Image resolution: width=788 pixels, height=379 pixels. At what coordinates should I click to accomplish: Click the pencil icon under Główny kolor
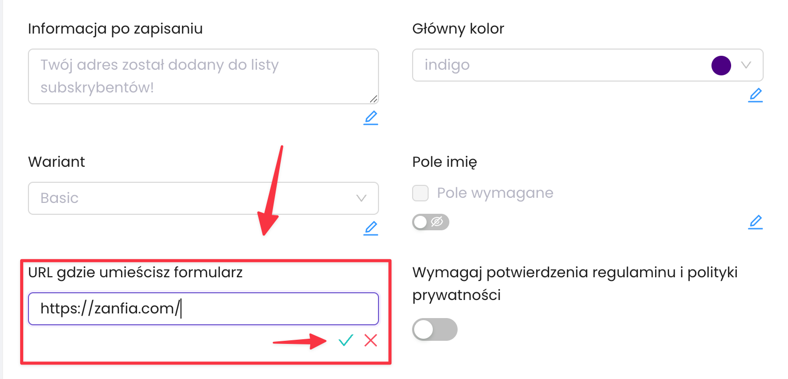[x=755, y=95]
